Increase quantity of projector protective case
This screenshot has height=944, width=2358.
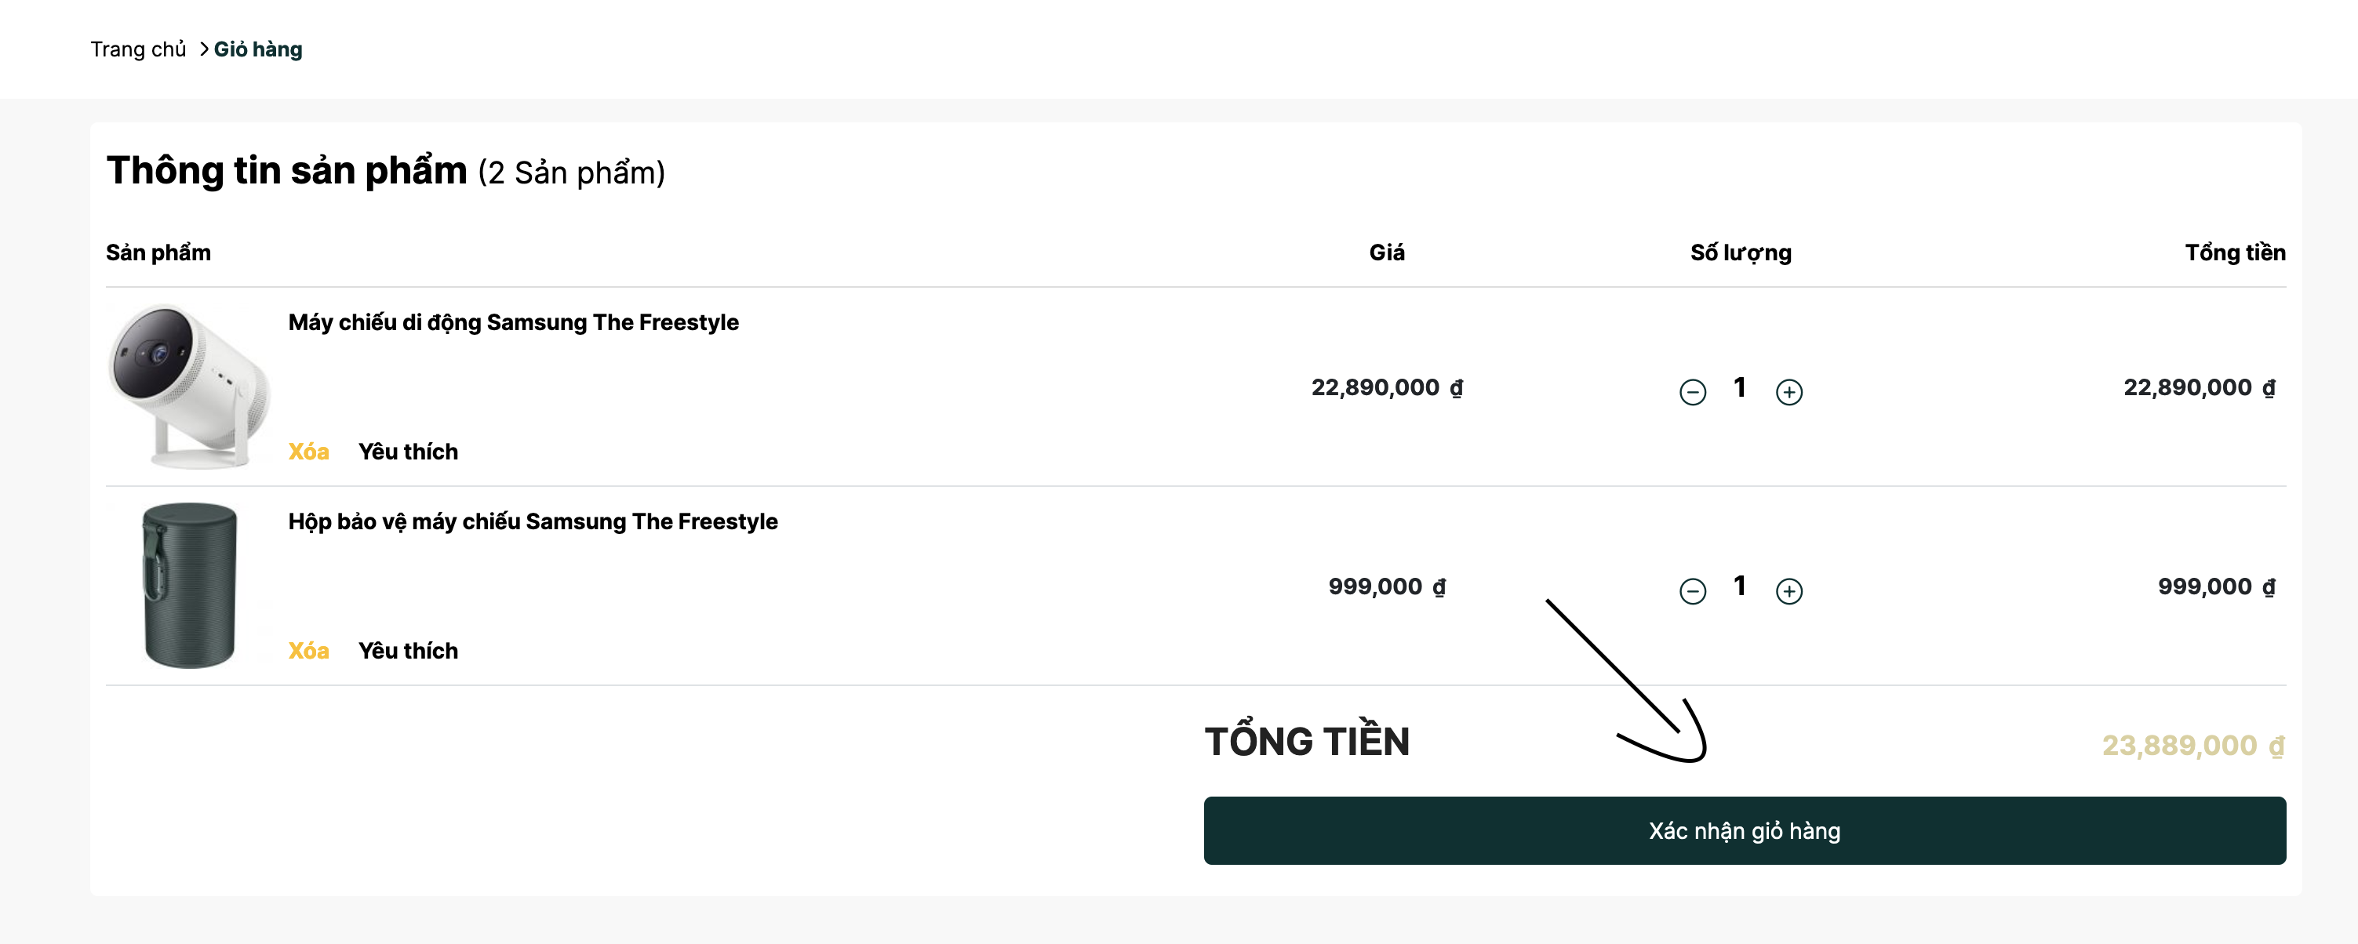(x=1789, y=591)
